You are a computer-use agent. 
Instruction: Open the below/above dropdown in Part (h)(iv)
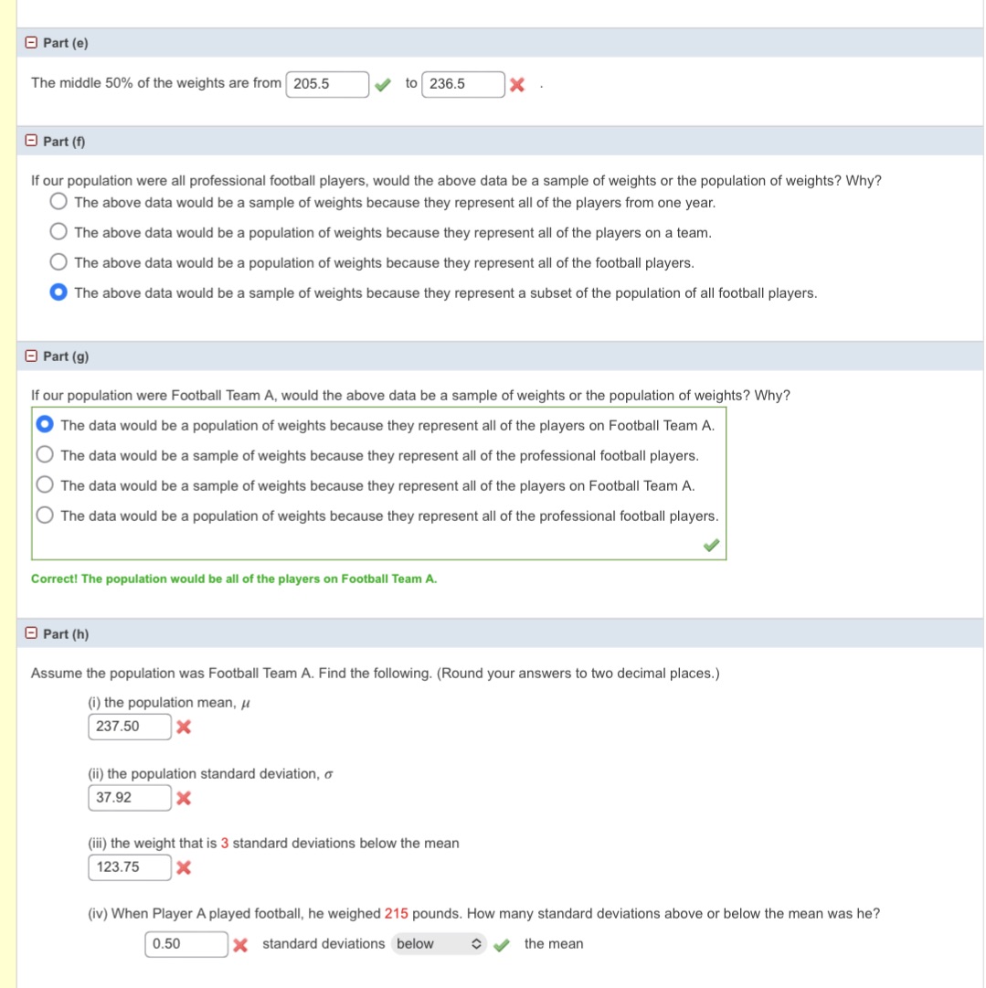click(438, 944)
